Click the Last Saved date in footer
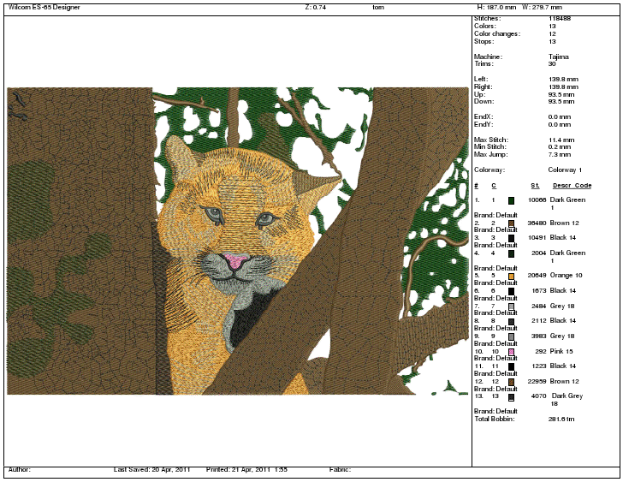This screenshot has width=623, height=482. point(152,470)
